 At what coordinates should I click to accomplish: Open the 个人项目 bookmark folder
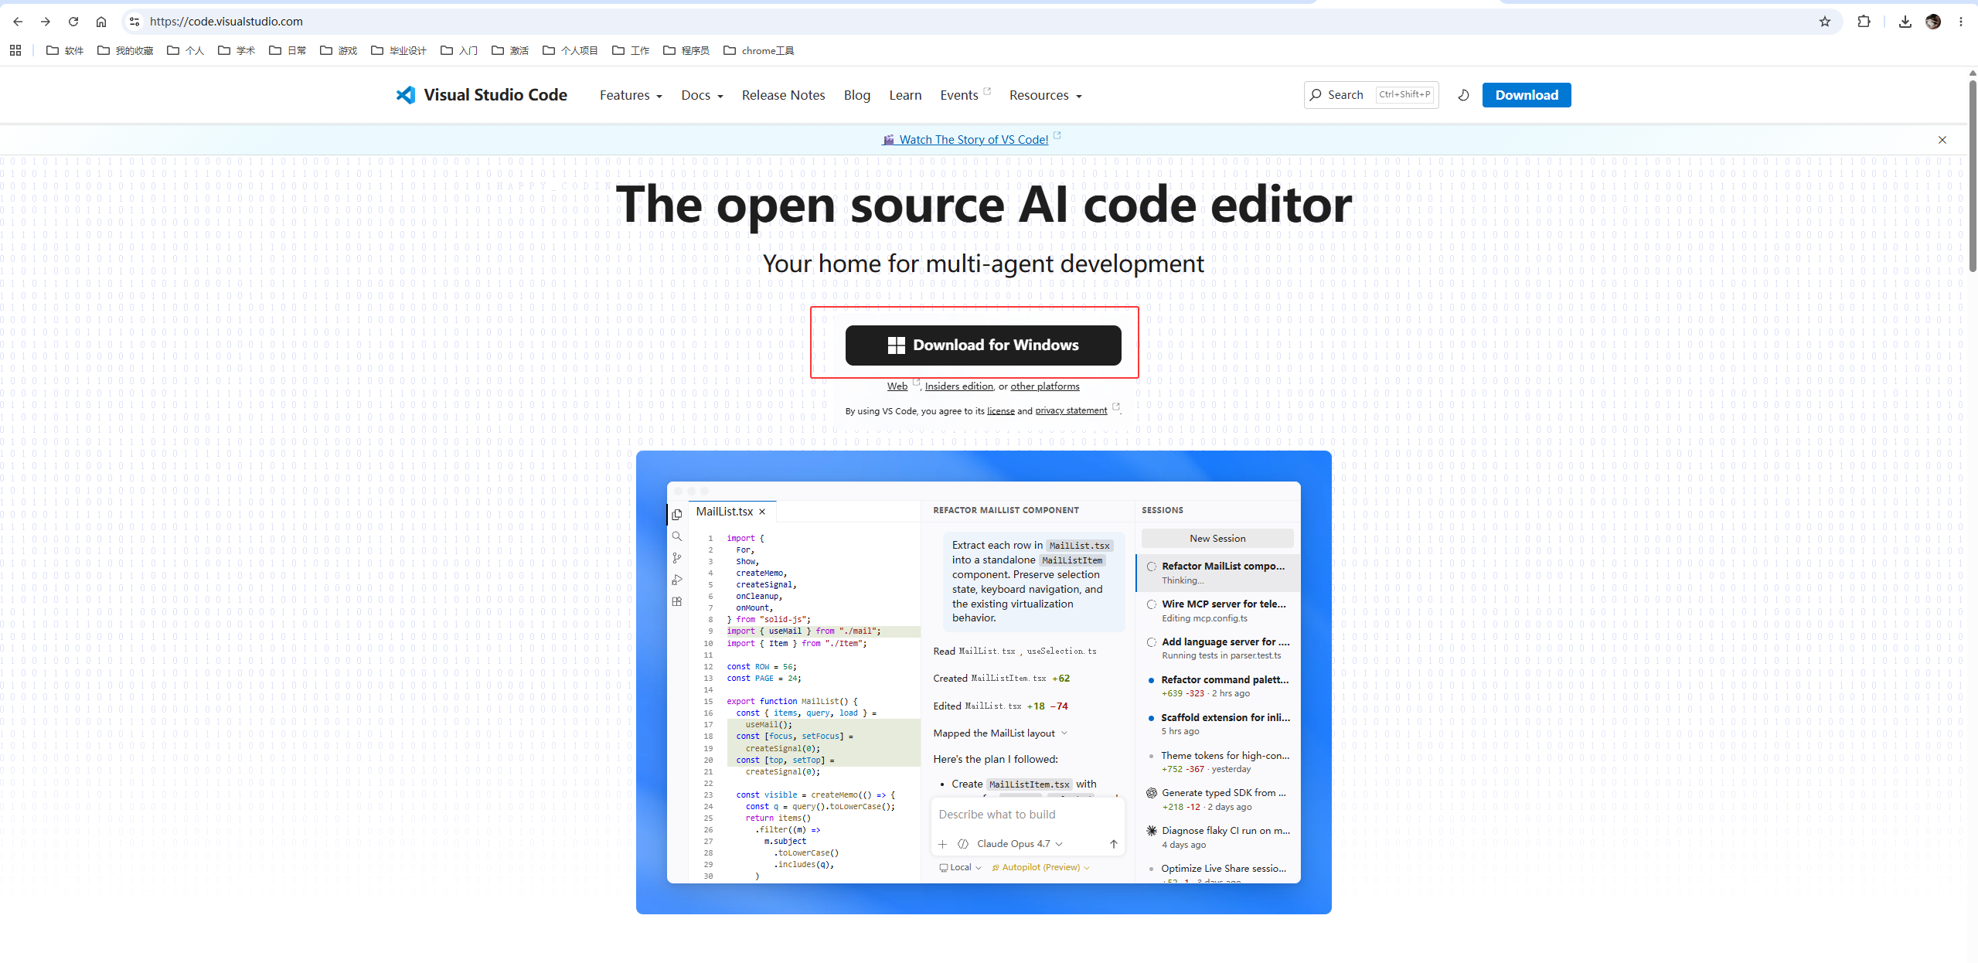pos(570,50)
